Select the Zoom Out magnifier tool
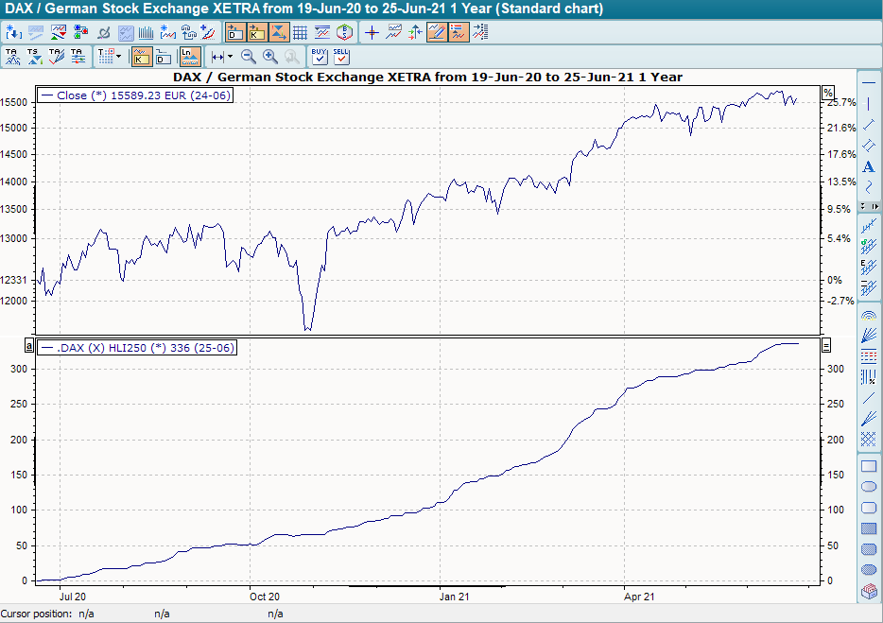Screen dimensions: 883x623 [248, 57]
